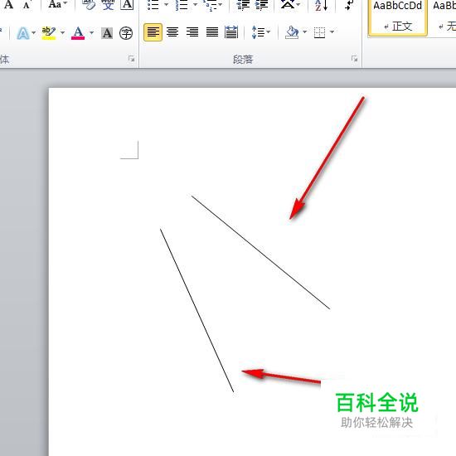
Task: Expand the Text Effects dropdown arrow
Action: click(x=34, y=32)
